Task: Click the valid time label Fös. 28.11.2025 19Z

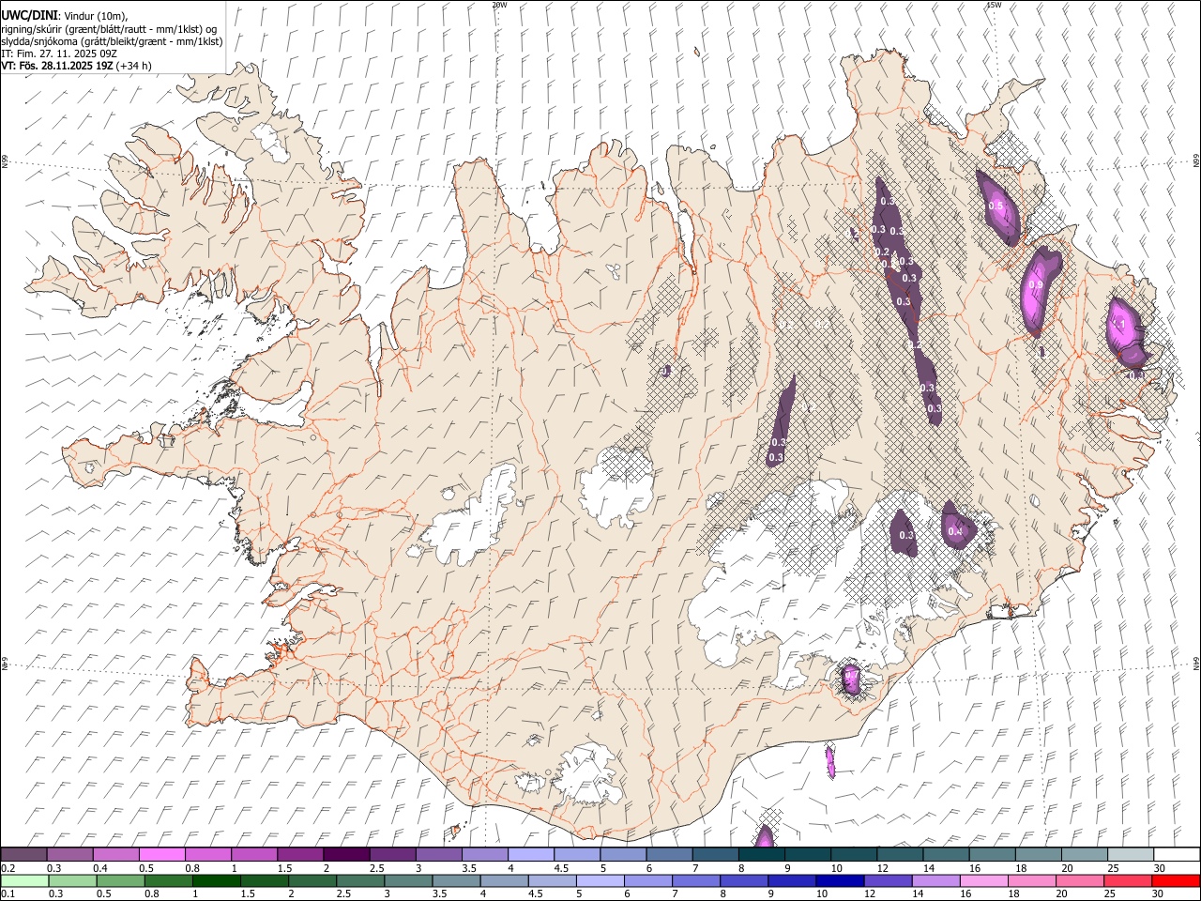Action: 66,66
